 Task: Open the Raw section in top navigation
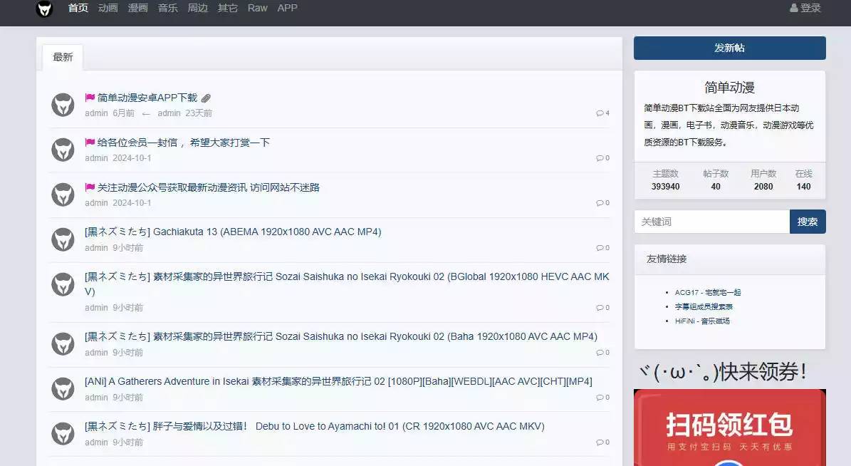[257, 8]
